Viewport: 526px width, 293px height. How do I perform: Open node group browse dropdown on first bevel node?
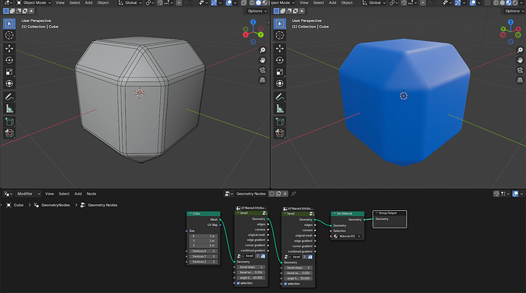point(240,256)
